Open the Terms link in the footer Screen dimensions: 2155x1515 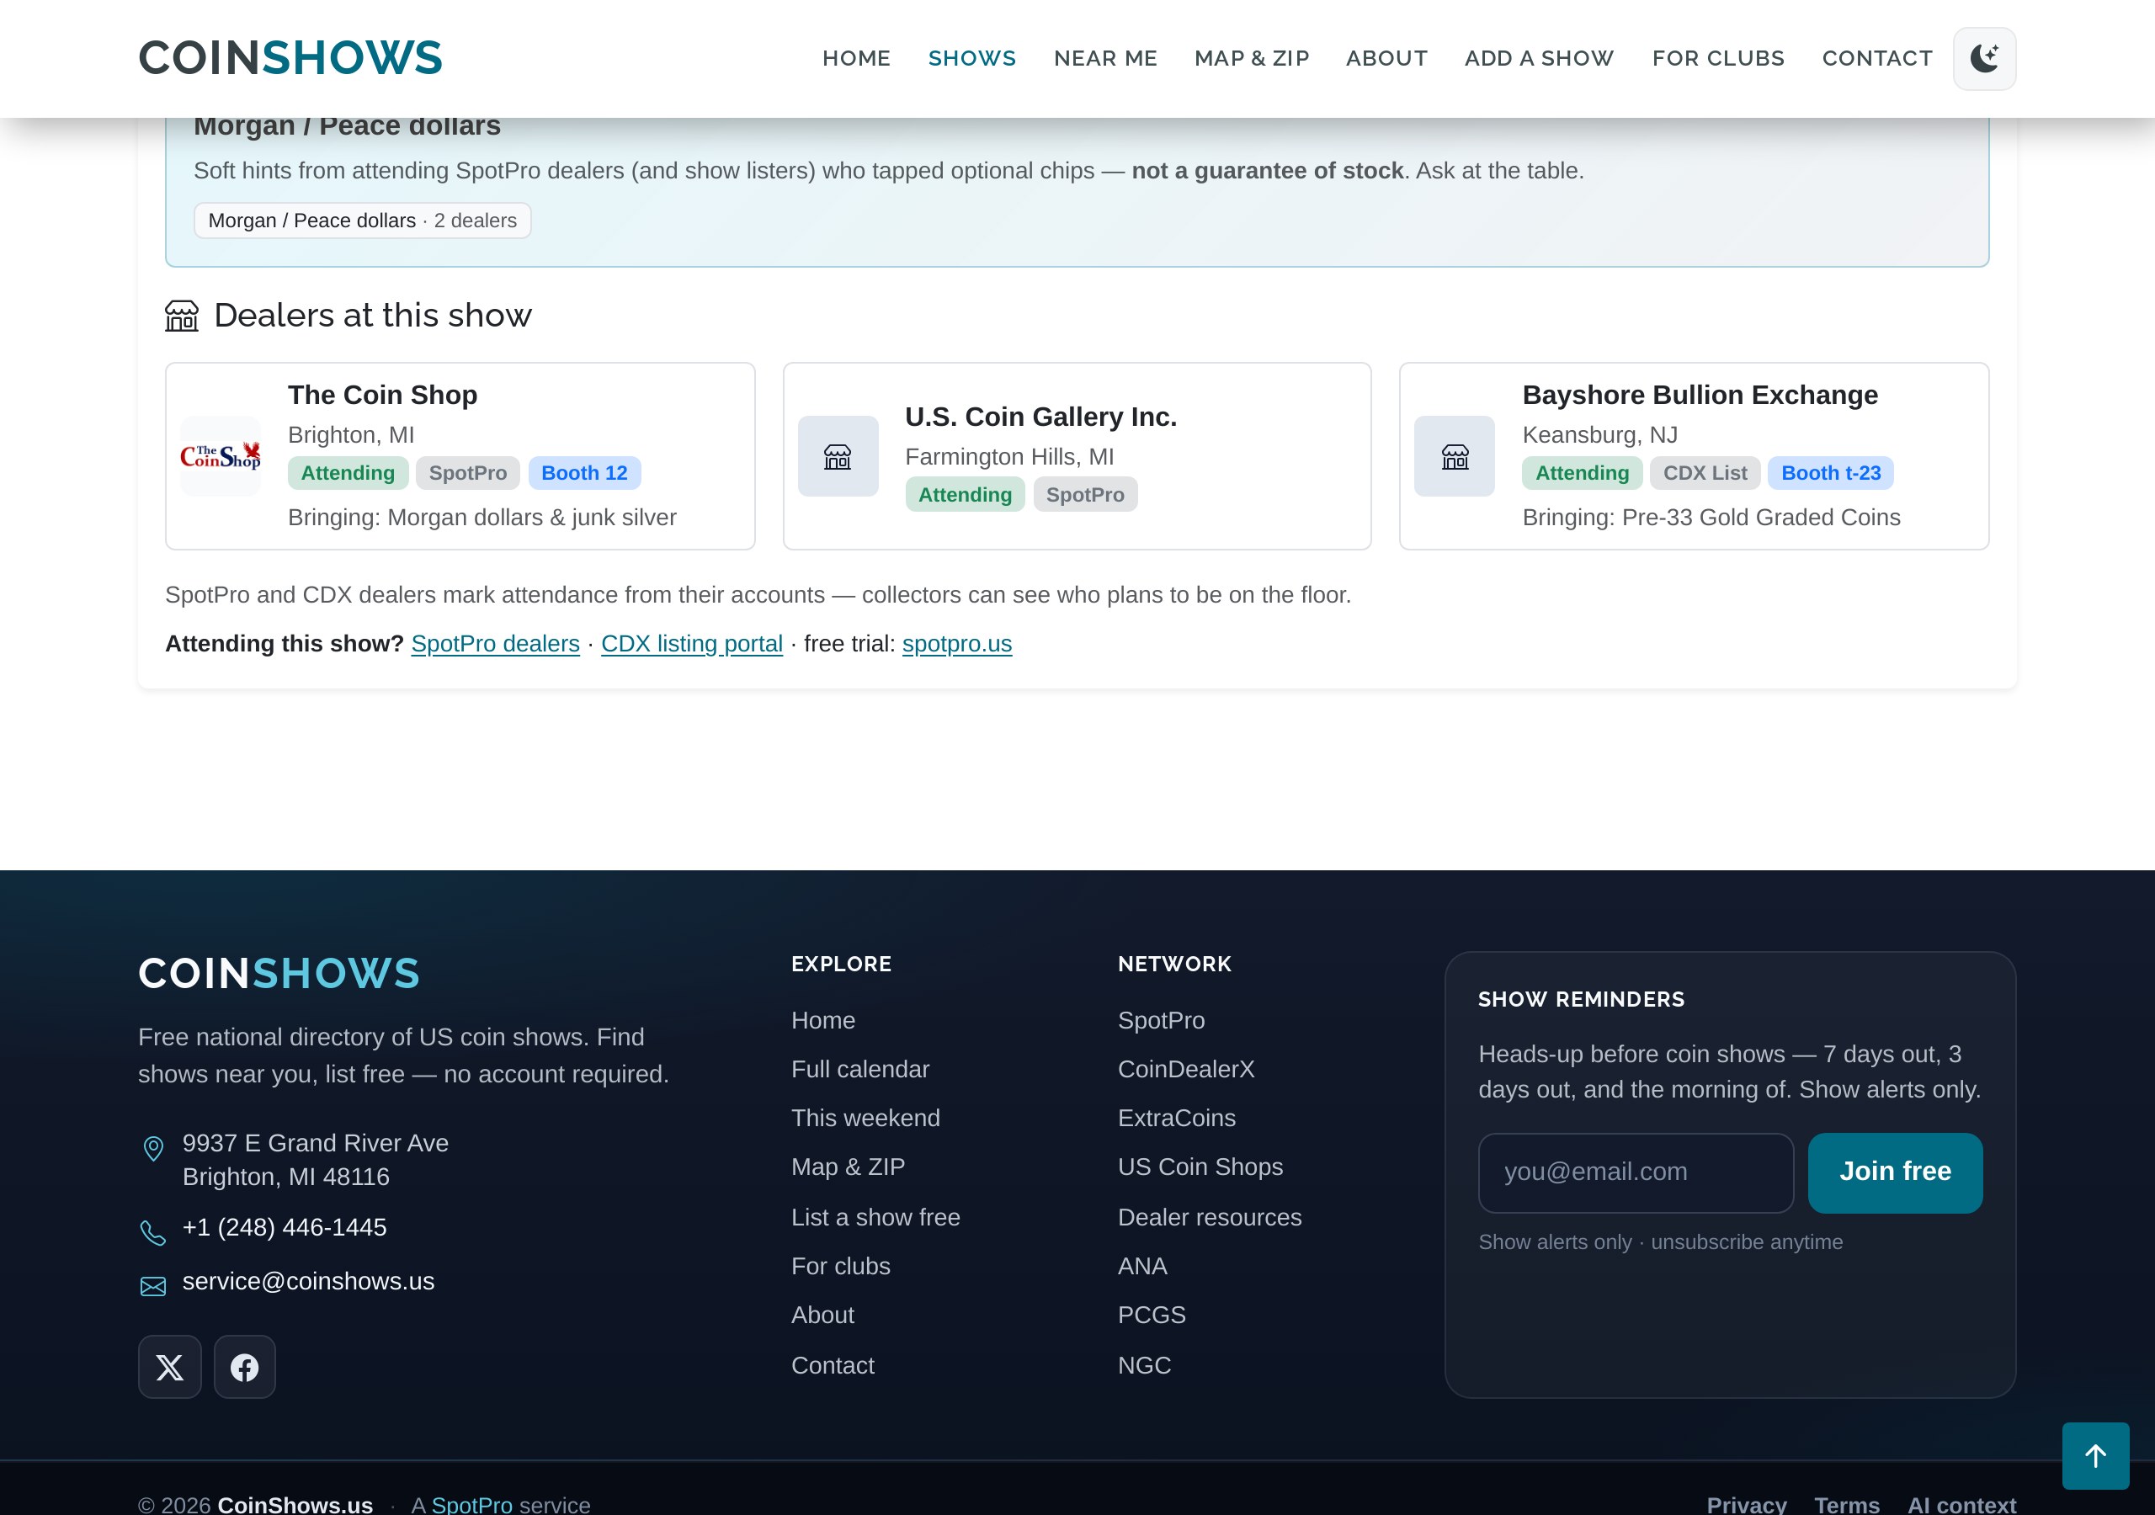[1847, 1504]
